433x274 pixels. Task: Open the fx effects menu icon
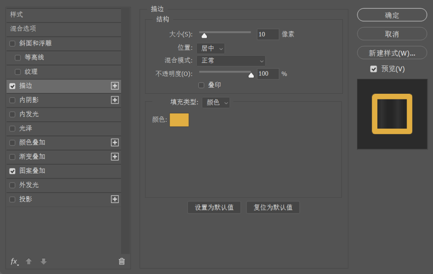click(x=14, y=262)
